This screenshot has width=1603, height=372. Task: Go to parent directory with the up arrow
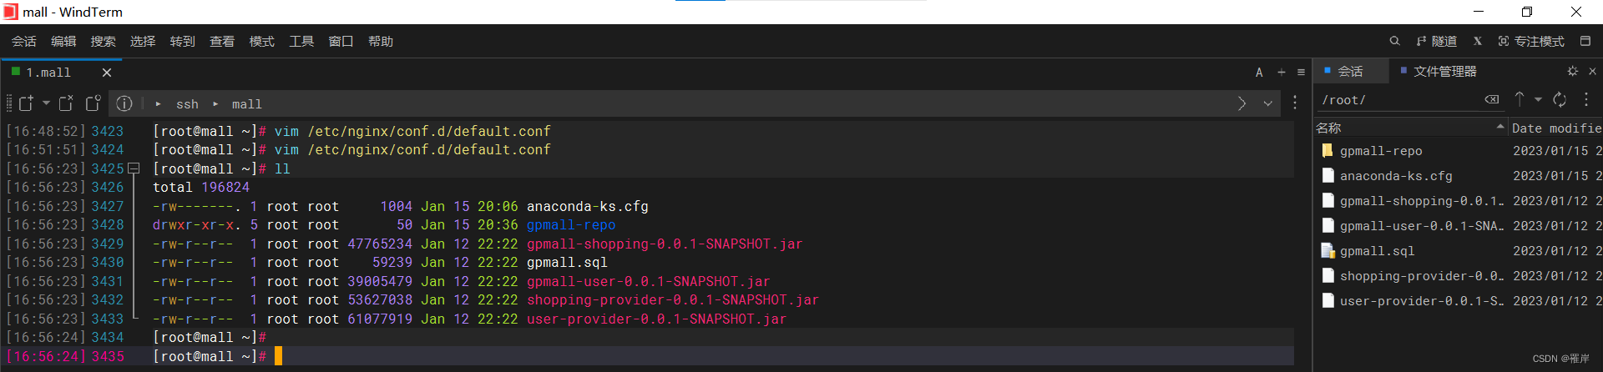tap(1520, 99)
